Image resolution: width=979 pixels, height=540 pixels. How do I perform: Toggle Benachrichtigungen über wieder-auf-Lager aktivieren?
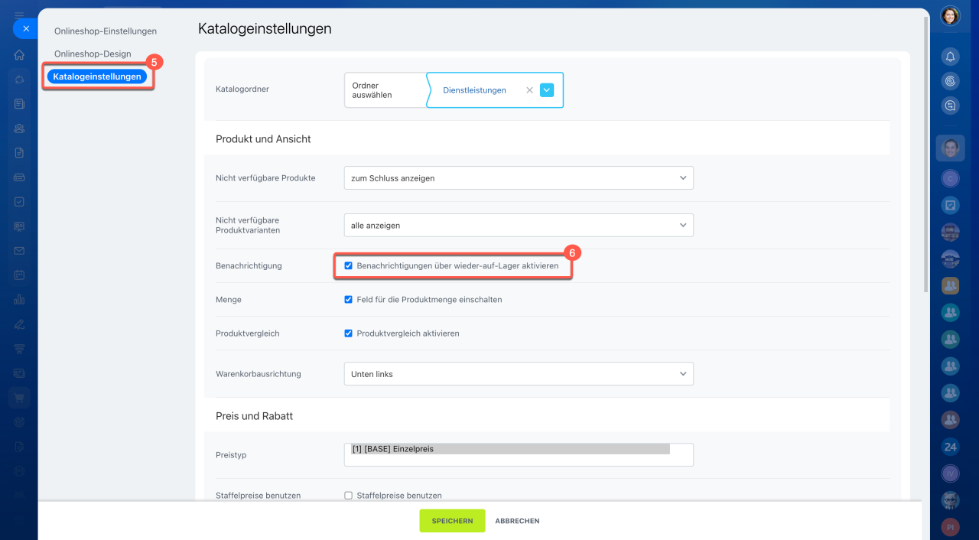click(x=349, y=266)
